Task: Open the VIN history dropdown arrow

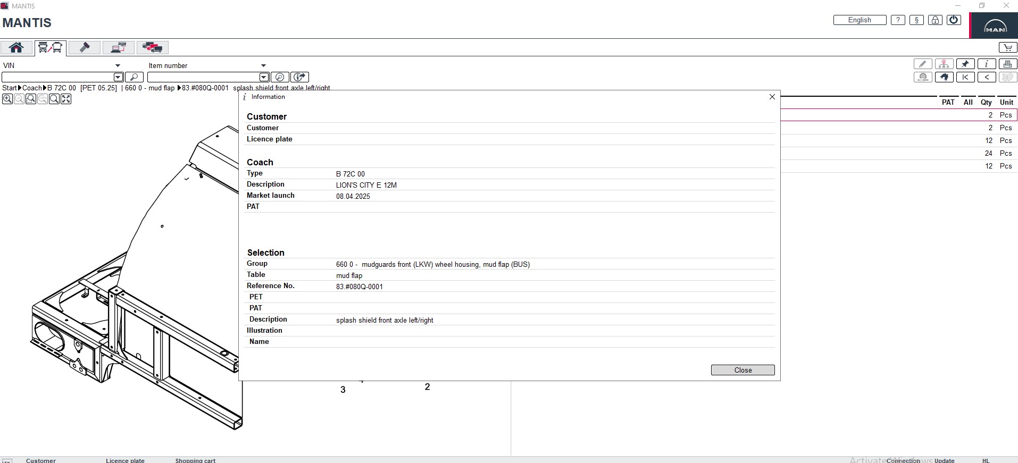Action: coord(119,78)
